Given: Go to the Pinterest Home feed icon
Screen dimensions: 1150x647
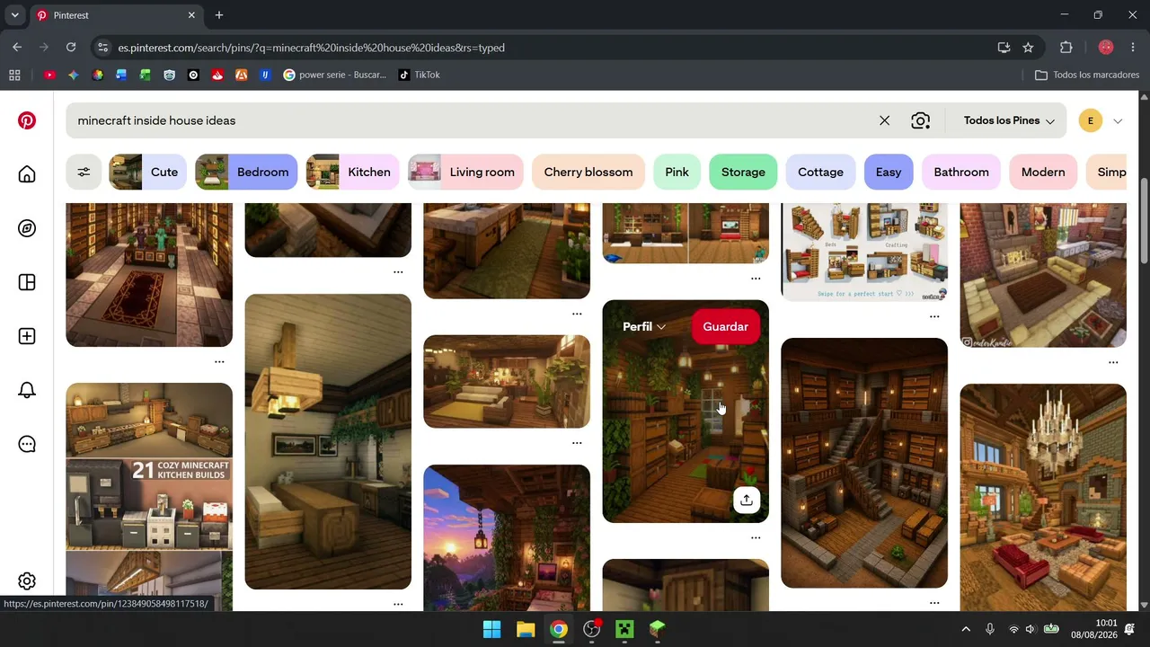Looking at the screenshot, I should click(27, 174).
